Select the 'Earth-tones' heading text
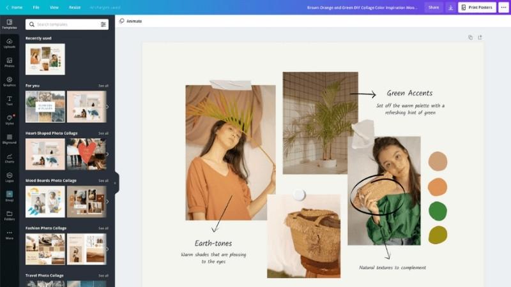This screenshot has width=511, height=287. tap(213, 244)
